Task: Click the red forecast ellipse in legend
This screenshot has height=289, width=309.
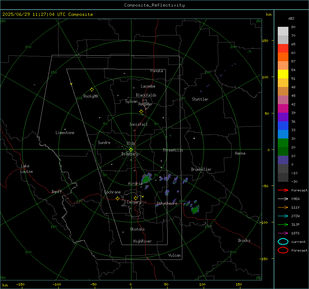Action: [283, 250]
